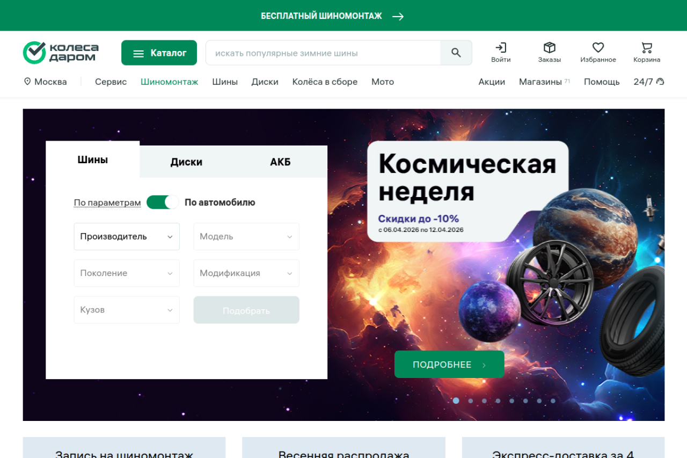Open the Каталог menu button
Image resolution: width=687 pixels, height=458 pixels.
(x=159, y=53)
